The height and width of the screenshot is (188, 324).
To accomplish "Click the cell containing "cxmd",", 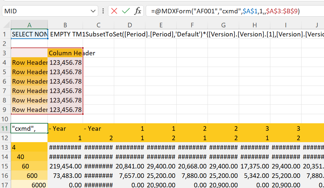I will 30,128.
